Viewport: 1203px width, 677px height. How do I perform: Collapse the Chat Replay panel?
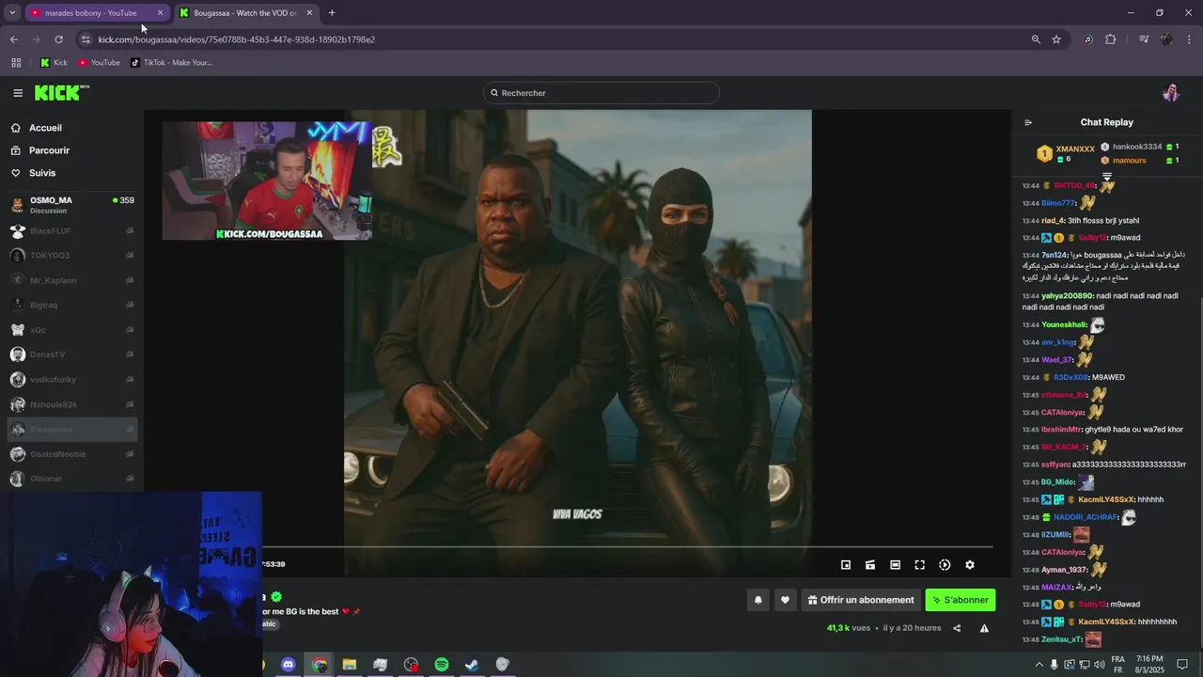click(1027, 122)
